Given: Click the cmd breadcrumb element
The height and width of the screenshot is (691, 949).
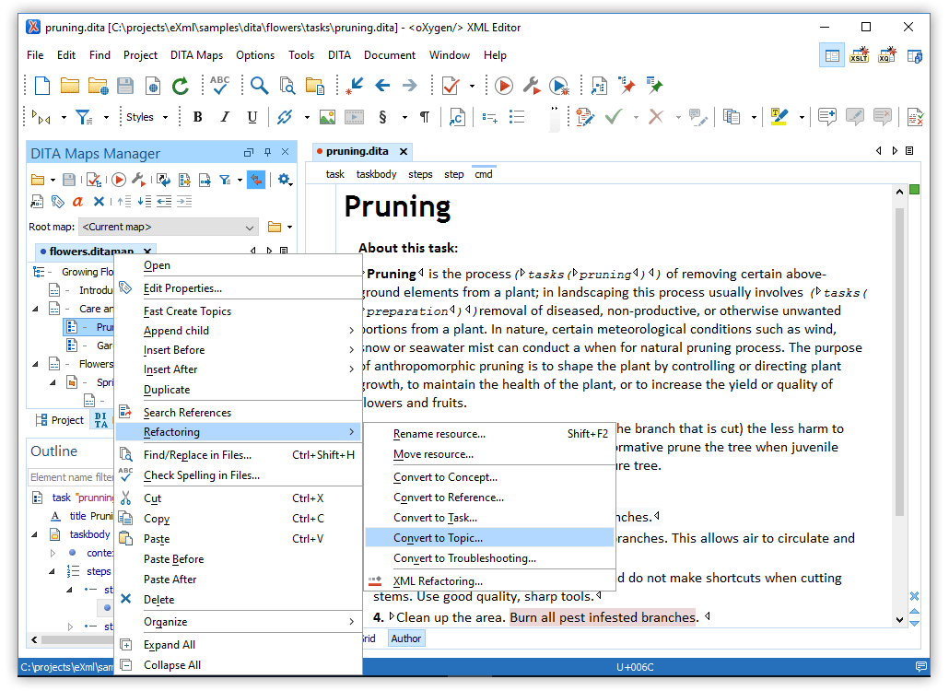Looking at the screenshot, I should point(484,174).
